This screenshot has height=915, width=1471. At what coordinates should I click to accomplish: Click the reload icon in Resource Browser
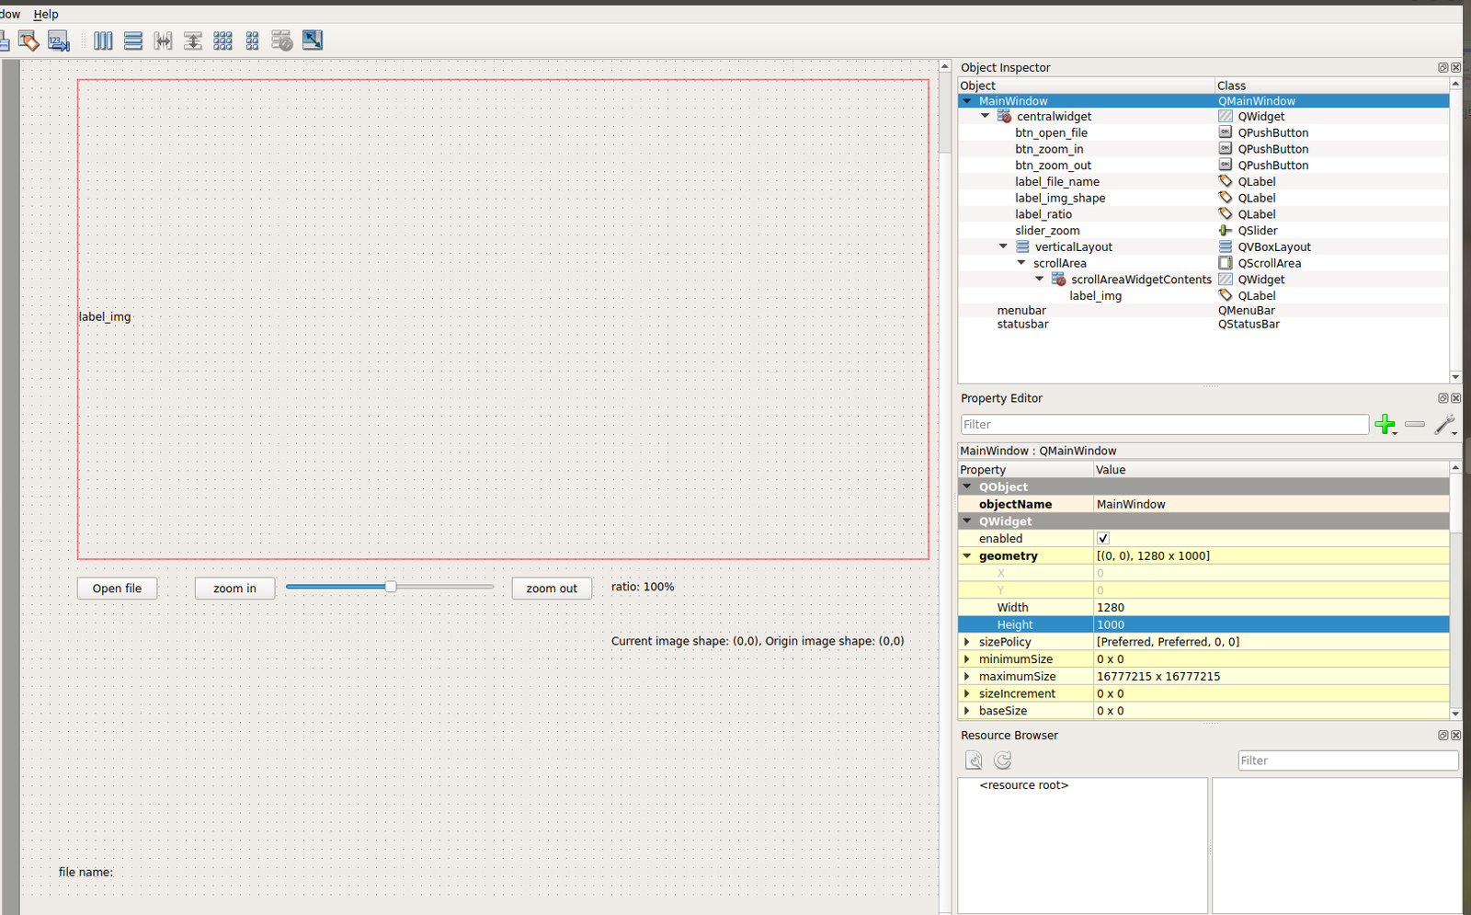[1003, 761]
